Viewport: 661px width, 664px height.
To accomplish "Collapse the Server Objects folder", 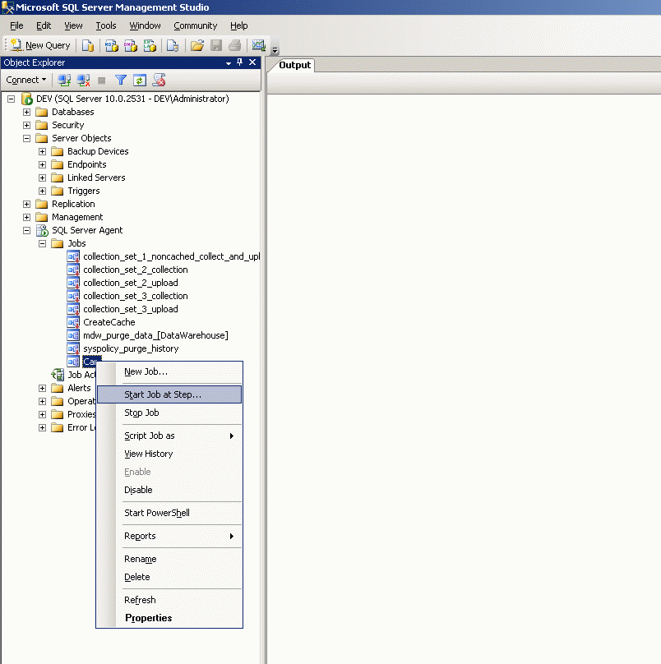I will tap(26, 139).
